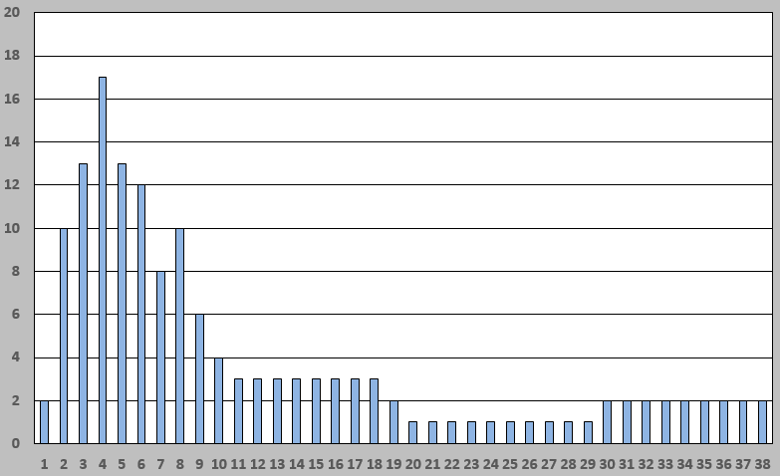
Task: Select the last bar at category 38
Action: (x=762, y=421)
